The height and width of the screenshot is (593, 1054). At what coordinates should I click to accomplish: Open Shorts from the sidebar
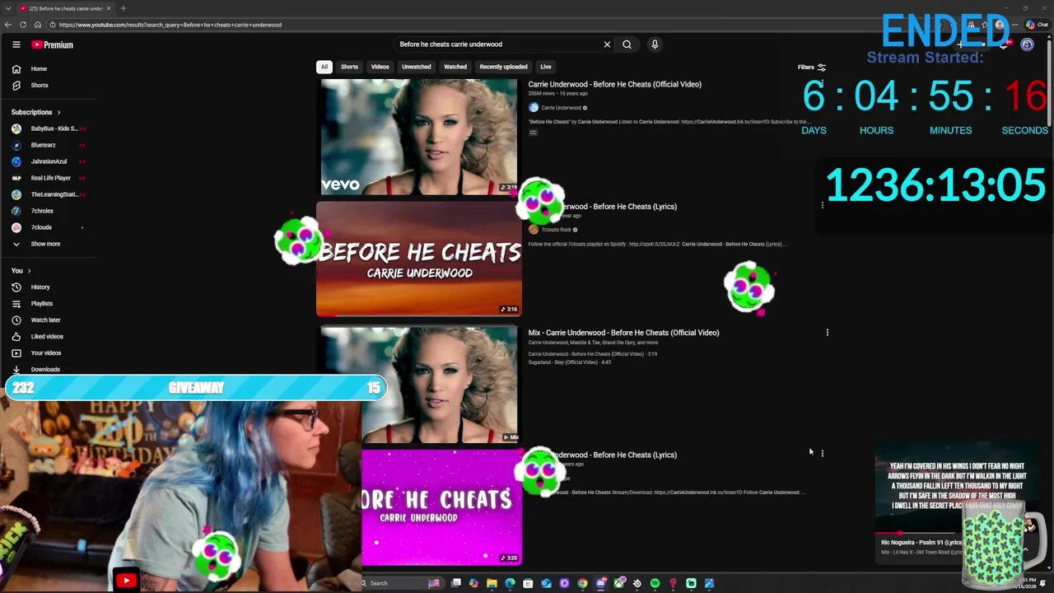point(40,86)
